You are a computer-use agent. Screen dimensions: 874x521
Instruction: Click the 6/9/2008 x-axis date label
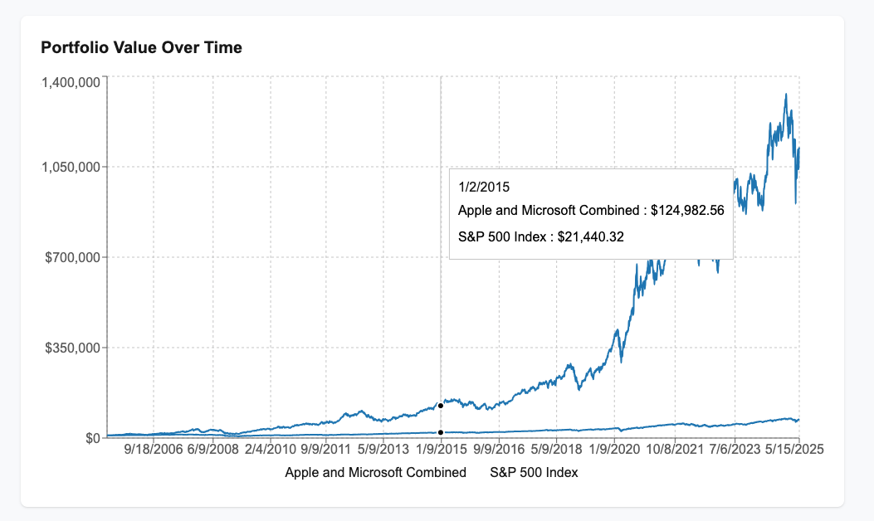point(212,449)
